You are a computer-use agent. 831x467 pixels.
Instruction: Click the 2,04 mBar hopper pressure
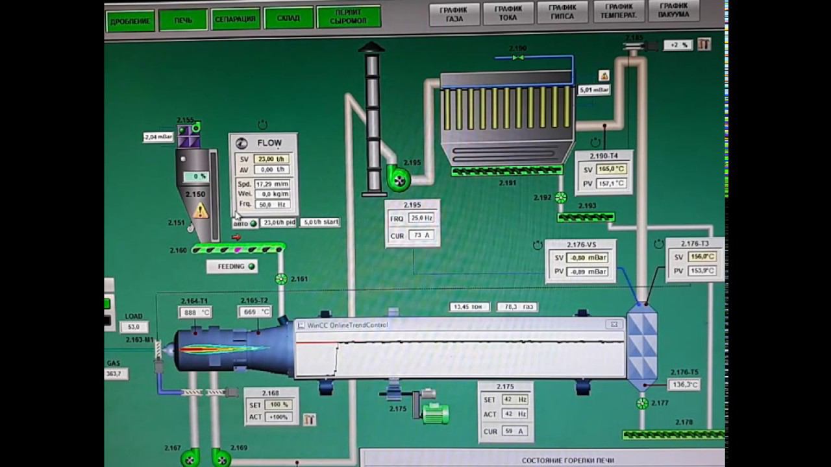[159, 137]
